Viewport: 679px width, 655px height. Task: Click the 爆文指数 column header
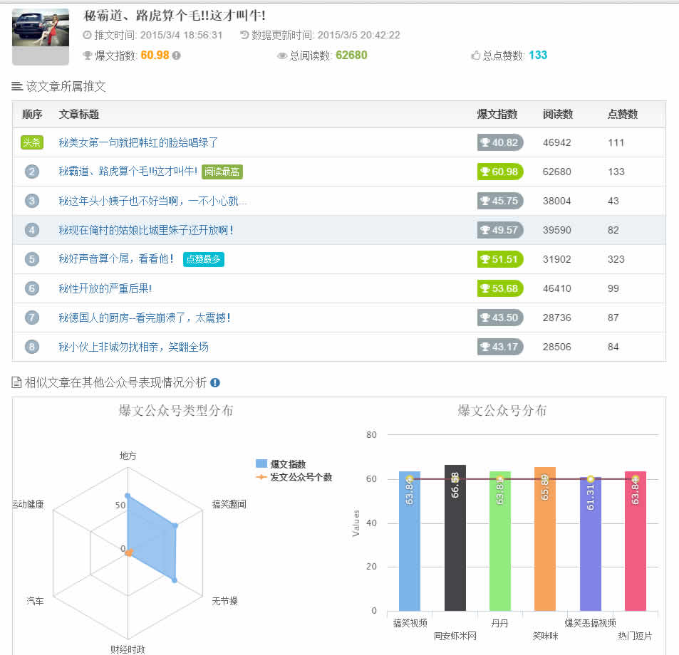point(497,114)
